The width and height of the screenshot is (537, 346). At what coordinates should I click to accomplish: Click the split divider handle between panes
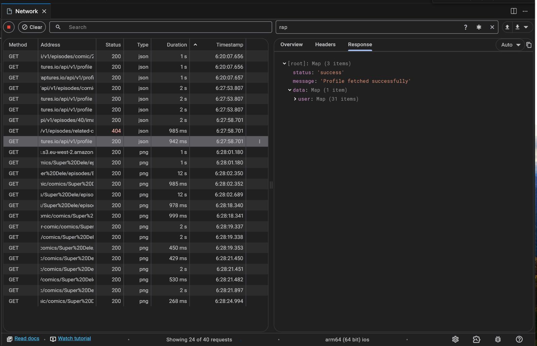271,185
